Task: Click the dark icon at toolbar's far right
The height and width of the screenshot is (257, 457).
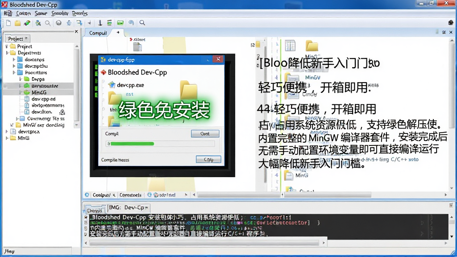Action: (451, 22)
